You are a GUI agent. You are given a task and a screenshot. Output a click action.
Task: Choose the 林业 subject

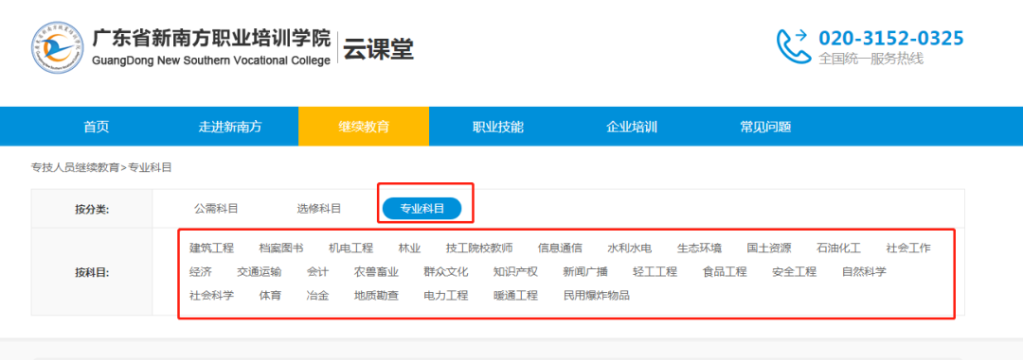(410, 248)
